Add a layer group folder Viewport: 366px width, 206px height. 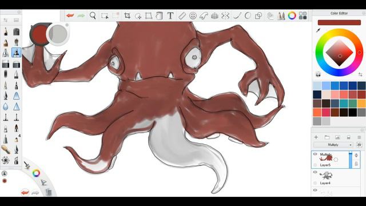coord(327,137)
